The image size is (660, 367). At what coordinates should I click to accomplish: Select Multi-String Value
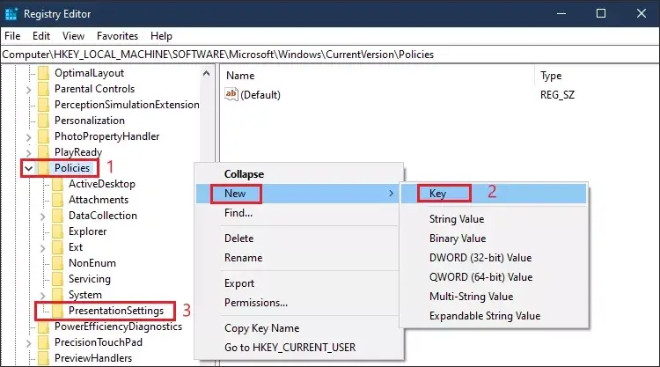click(x=494, y=297)
